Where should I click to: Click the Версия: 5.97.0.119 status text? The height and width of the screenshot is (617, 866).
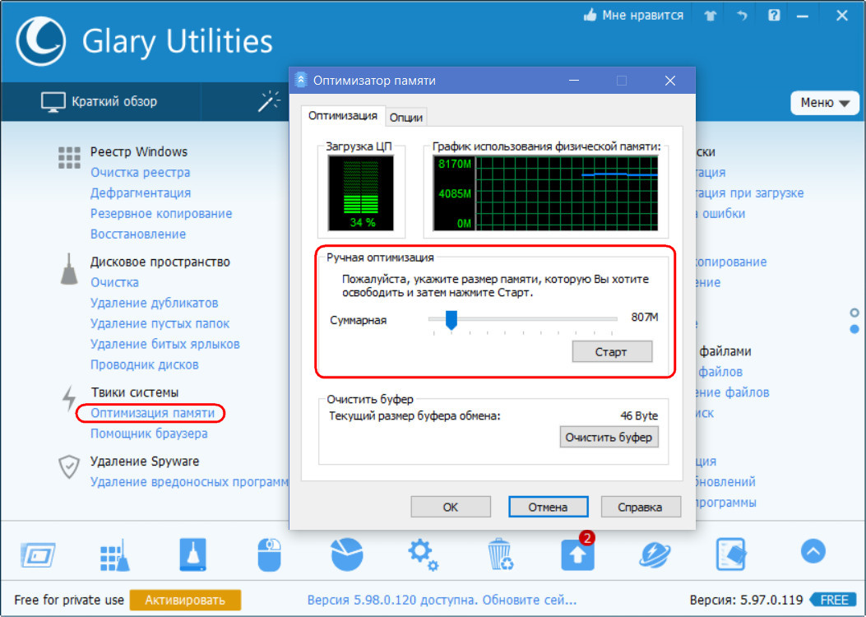[746, 600]
